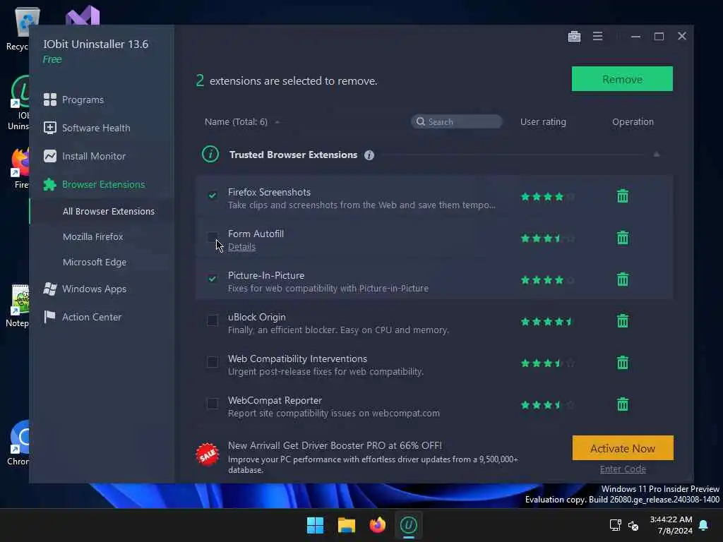Open Form Autofill Details link
The image size is (723, 542).
coord(241,246)
